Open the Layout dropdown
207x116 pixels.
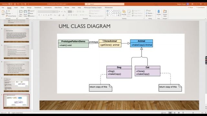coord(31,11)
